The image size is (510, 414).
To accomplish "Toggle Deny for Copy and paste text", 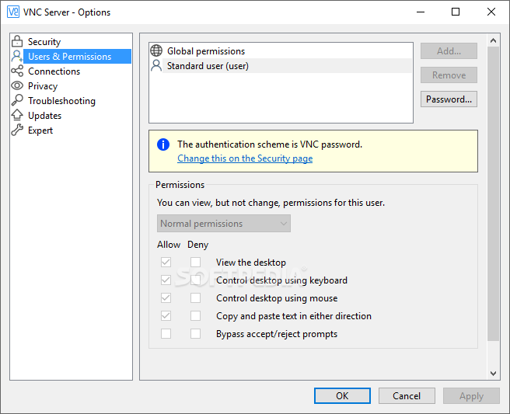I will coord(195,315).
